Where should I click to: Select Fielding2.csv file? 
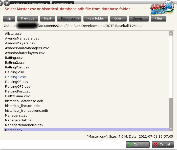pos(86,77)
